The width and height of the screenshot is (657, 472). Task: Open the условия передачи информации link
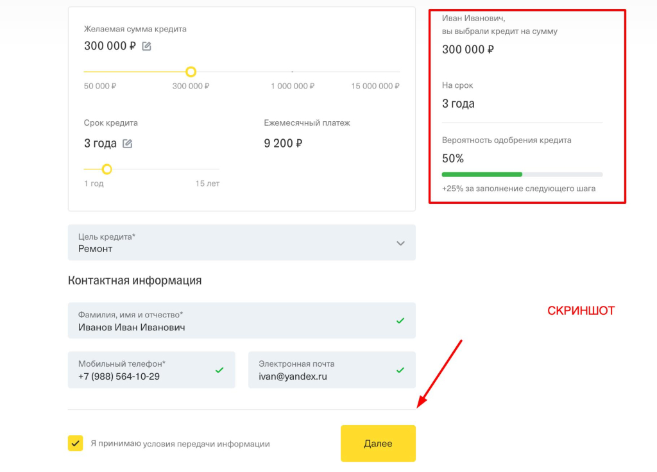coord(206,444)
